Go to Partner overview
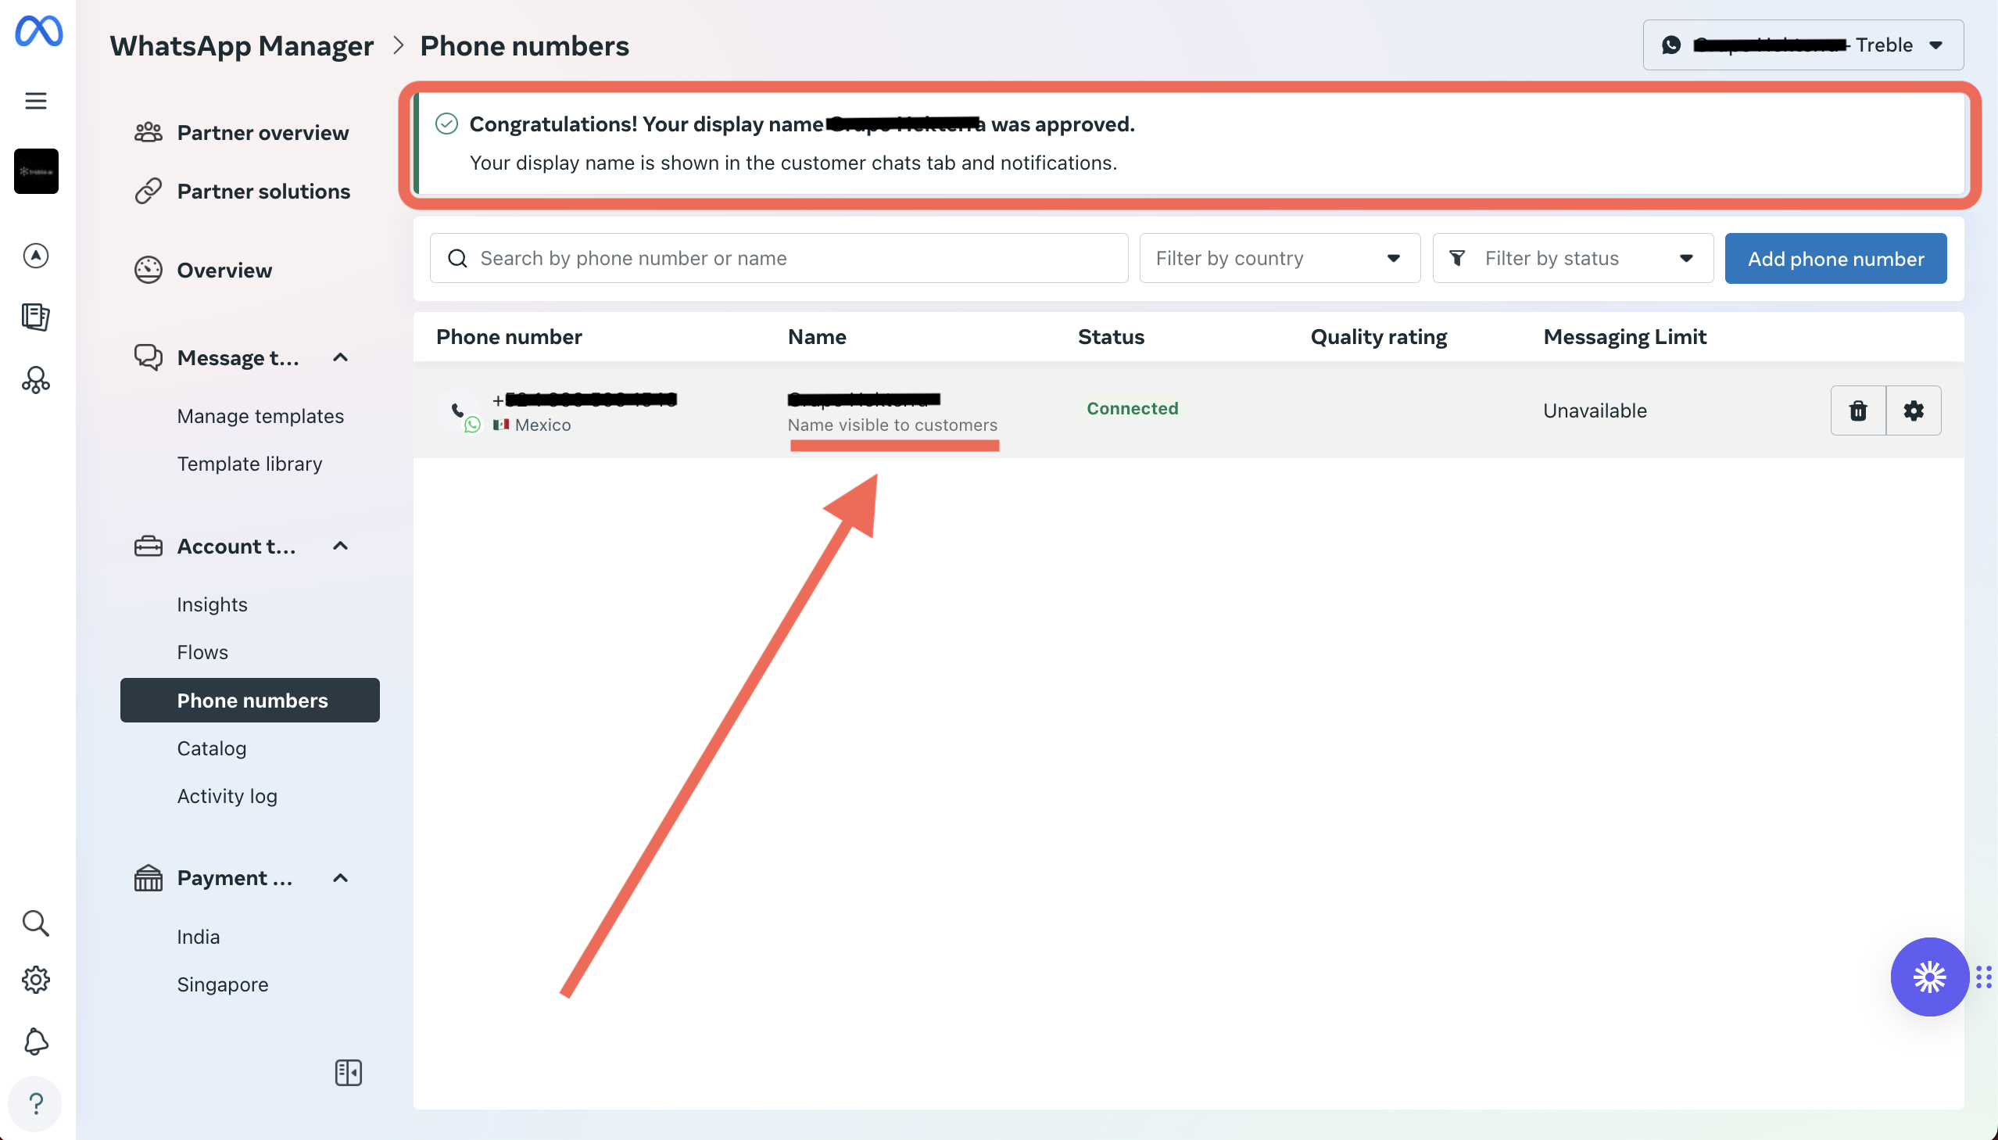 click(263, 132)
